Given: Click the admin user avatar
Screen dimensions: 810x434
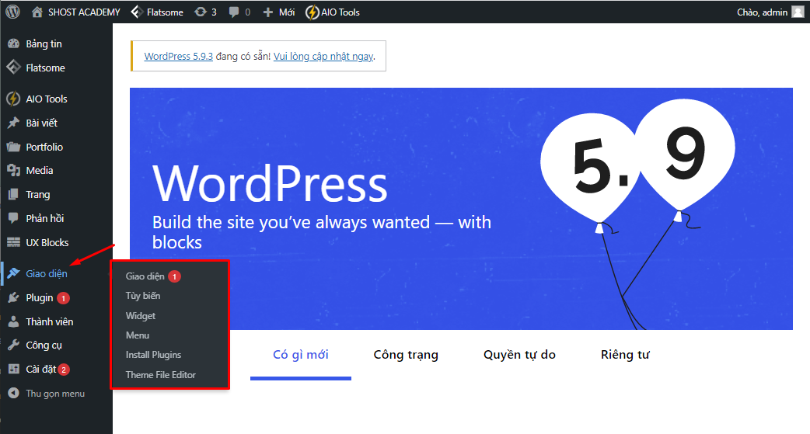Looking at the screenshot, I should pyautogui.click(x=798, y=12).
